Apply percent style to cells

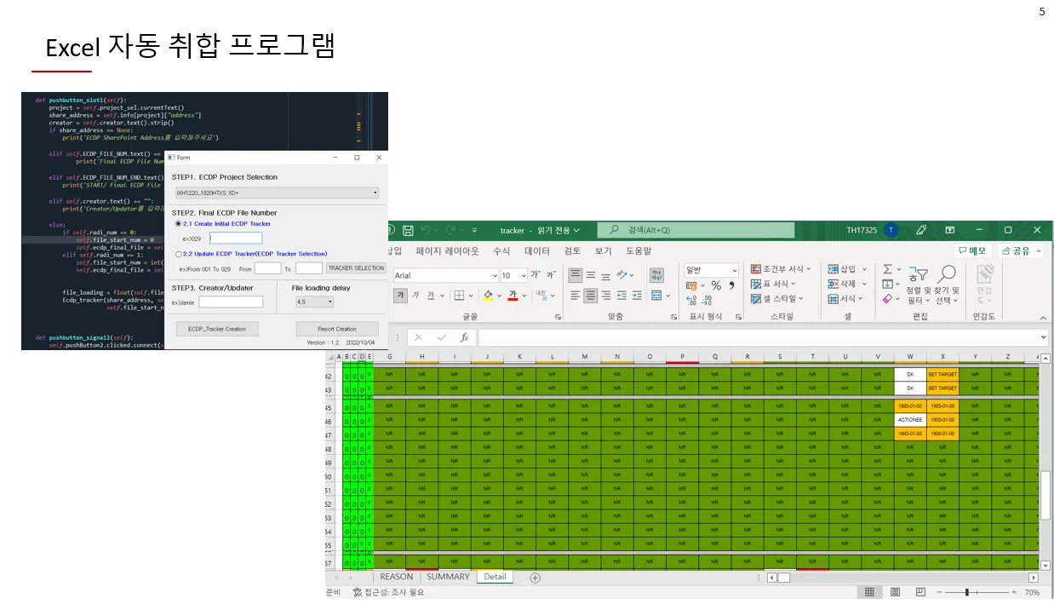716,285
